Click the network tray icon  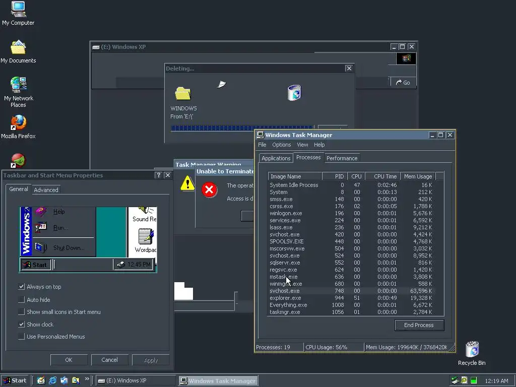coord(455,380)
